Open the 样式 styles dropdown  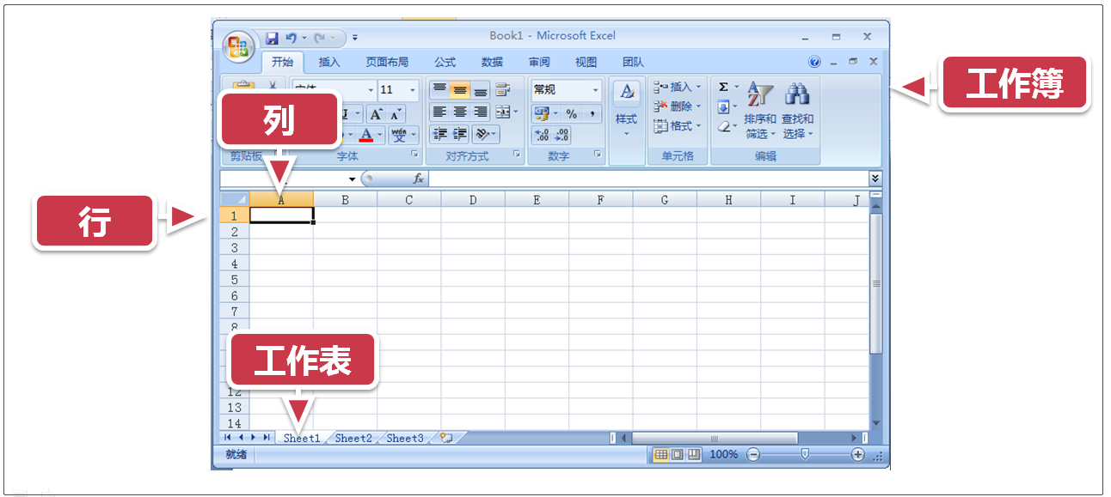coord(626,108)
